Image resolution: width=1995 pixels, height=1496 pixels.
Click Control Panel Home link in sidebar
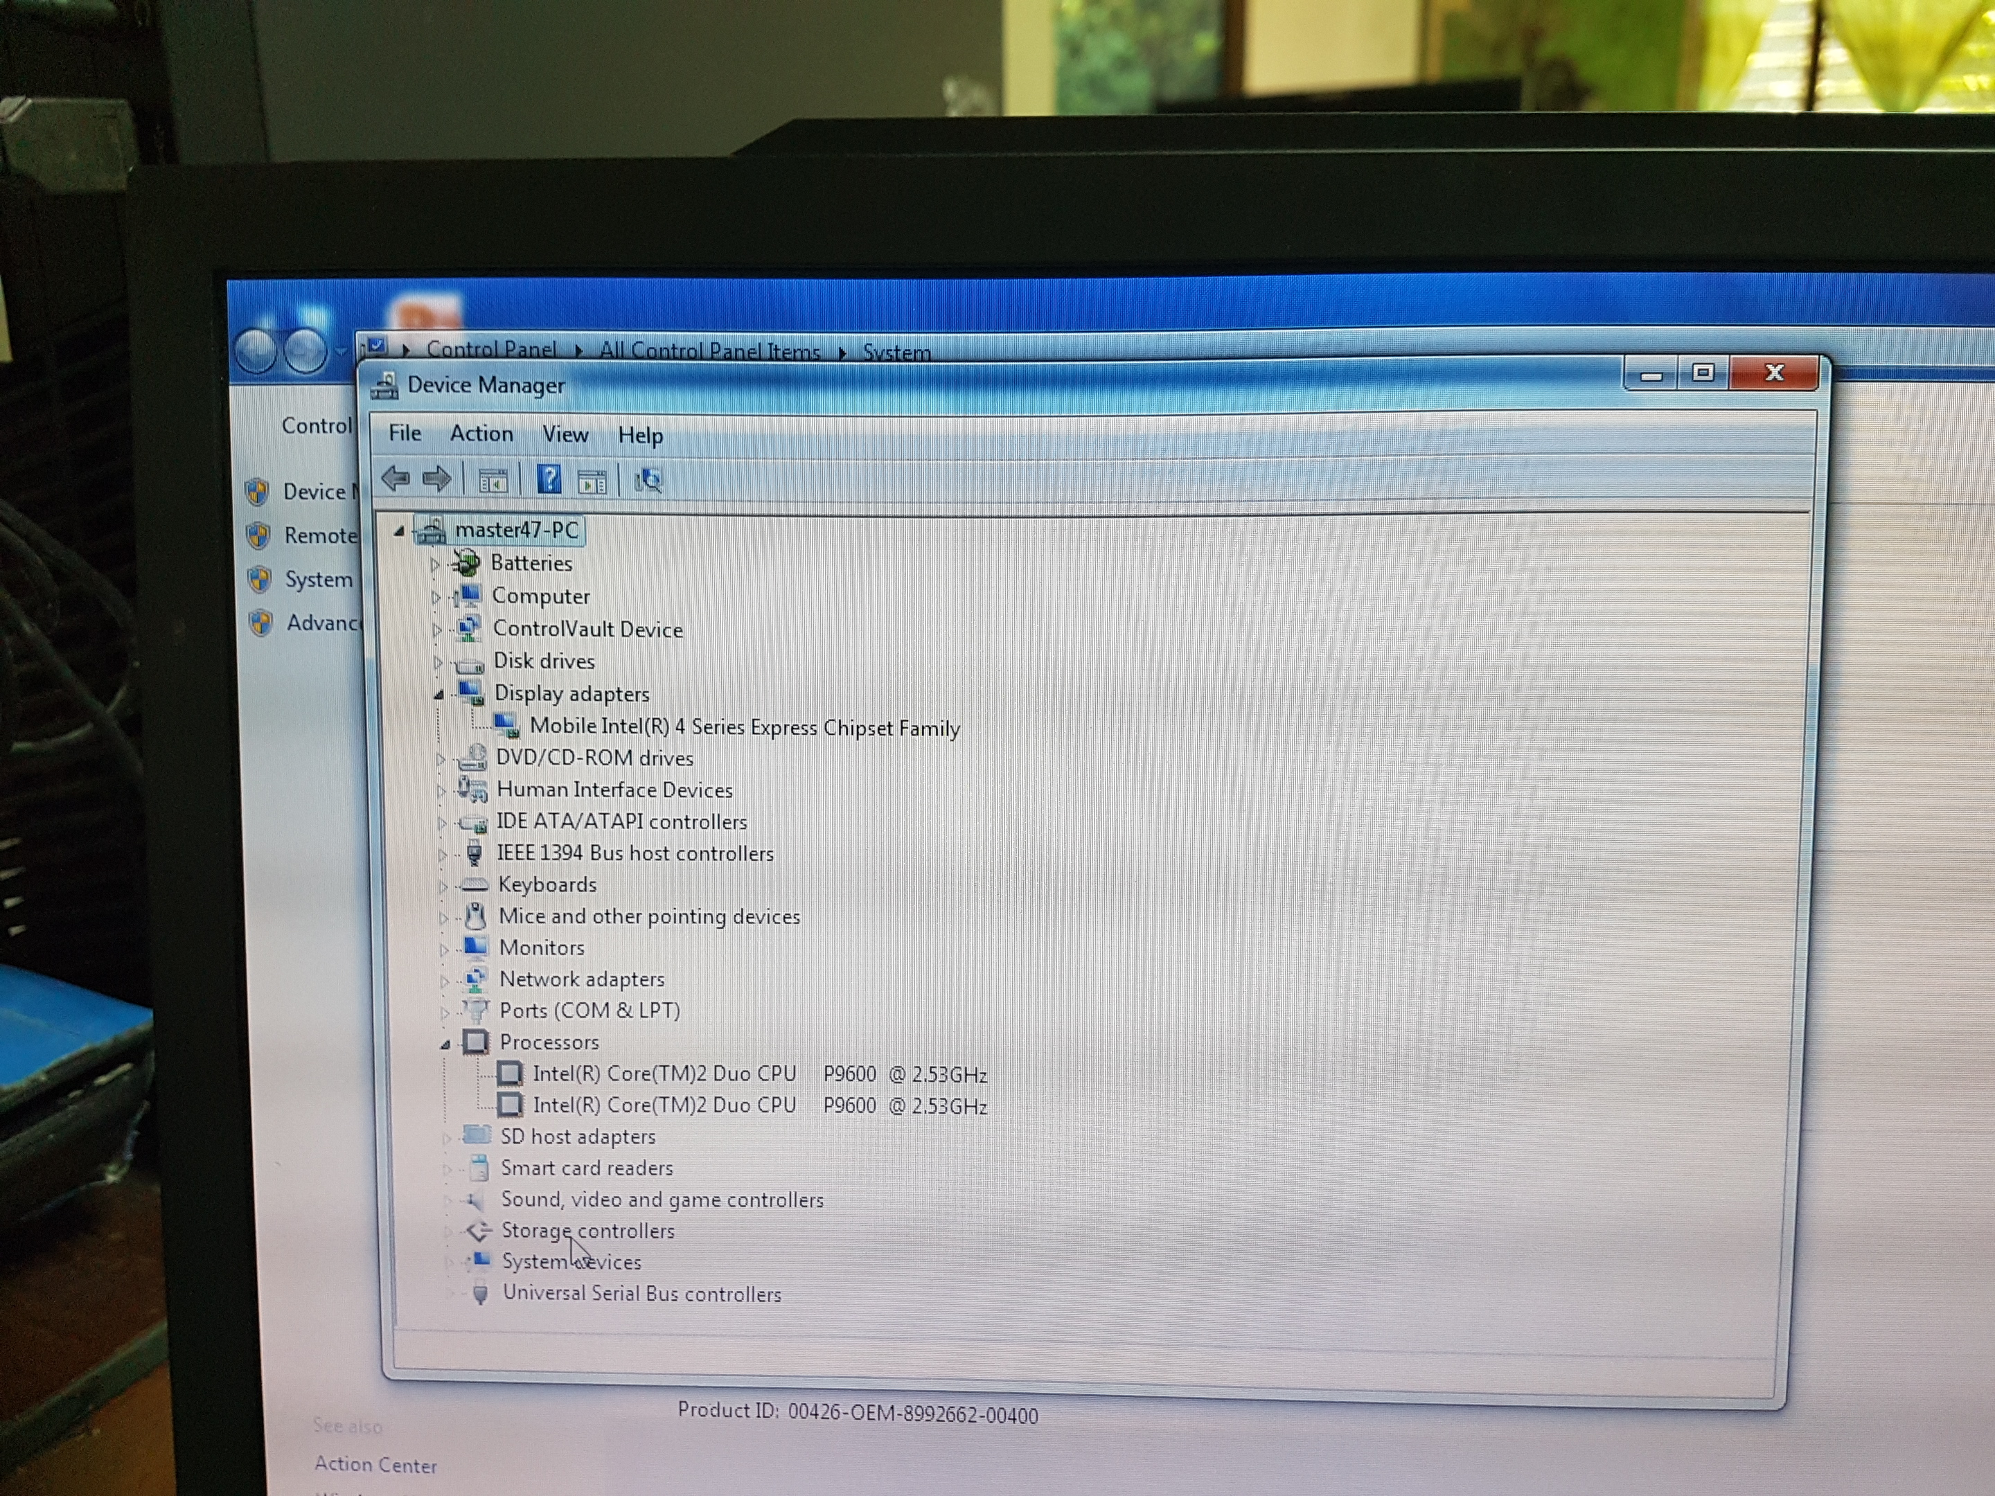click(317, 426)
